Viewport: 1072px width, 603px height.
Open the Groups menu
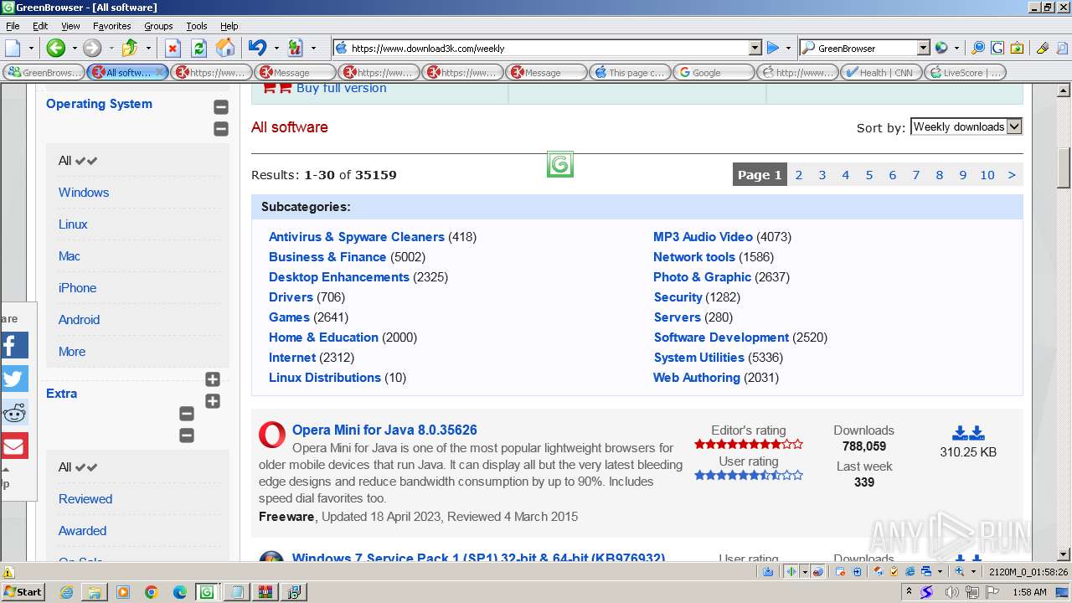click(158, 26)
